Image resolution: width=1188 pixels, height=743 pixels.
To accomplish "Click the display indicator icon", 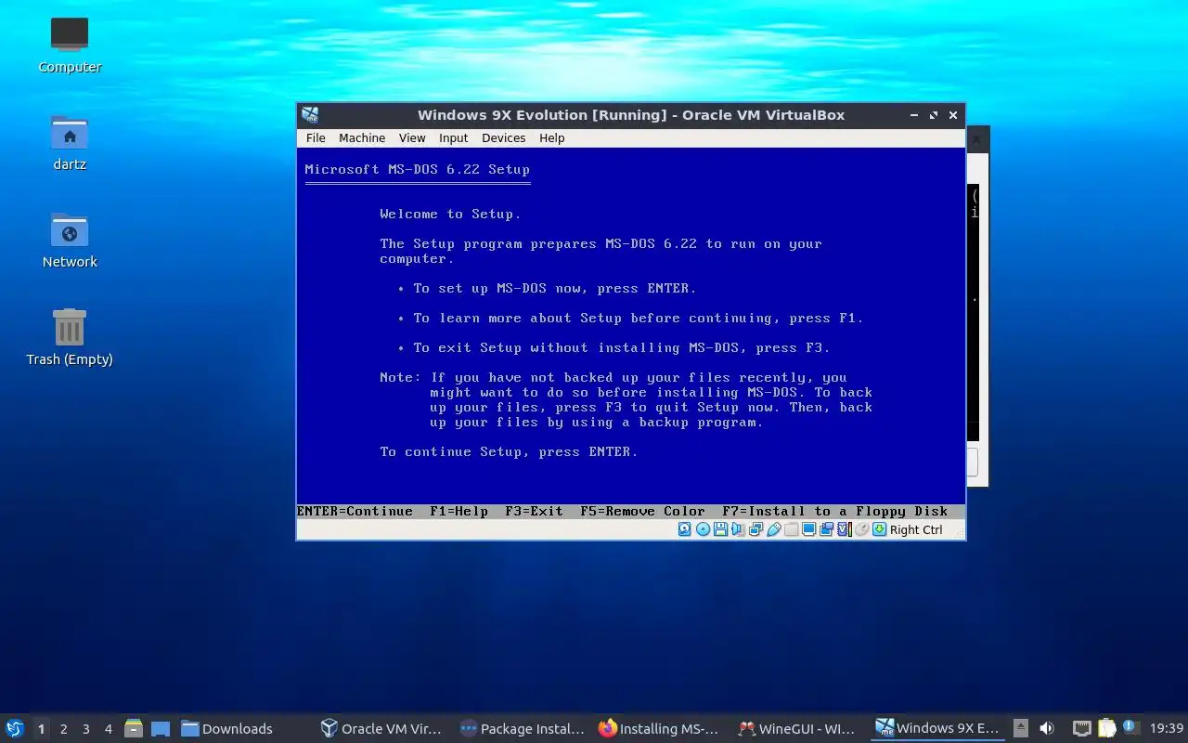I will point(809,529).
